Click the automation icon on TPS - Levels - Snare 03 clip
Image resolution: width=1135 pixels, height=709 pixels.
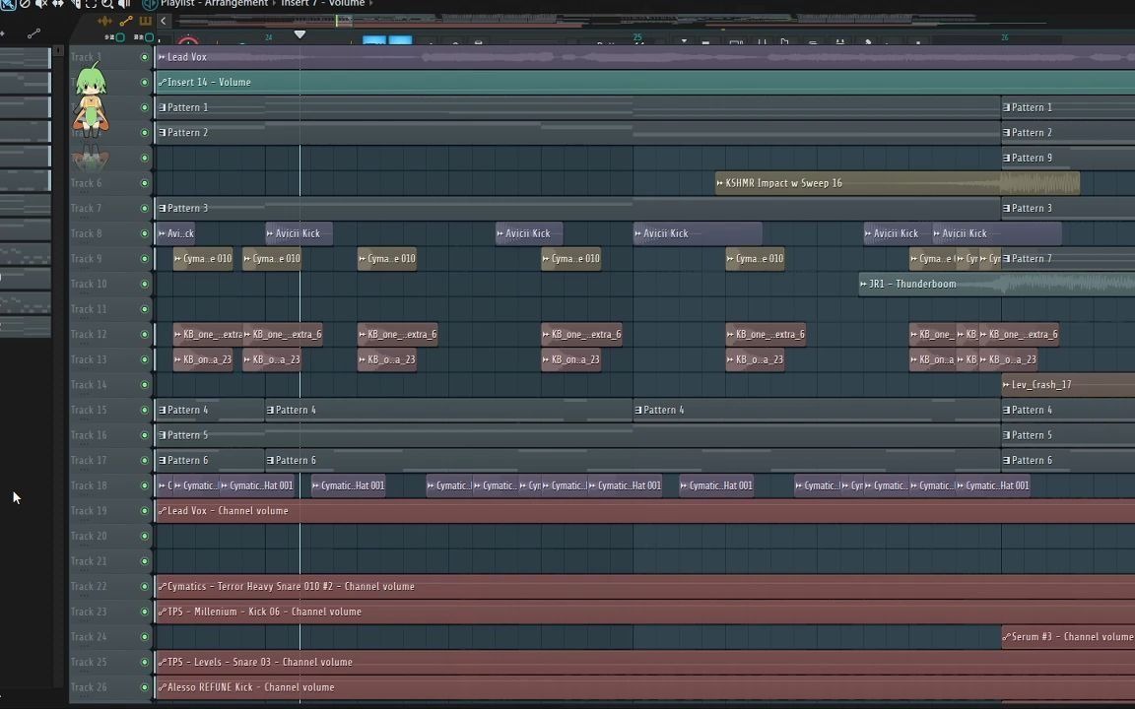pyautogui.click(x=162, y=662)
